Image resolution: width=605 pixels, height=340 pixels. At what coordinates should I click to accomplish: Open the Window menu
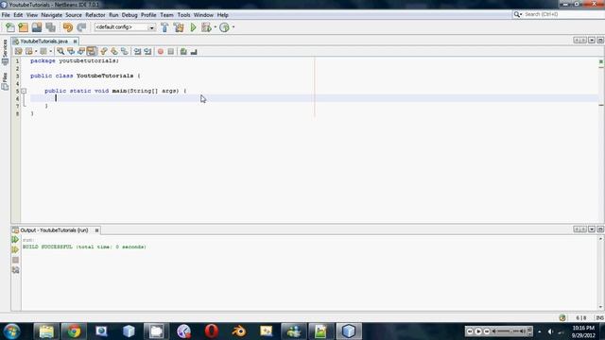203,15
